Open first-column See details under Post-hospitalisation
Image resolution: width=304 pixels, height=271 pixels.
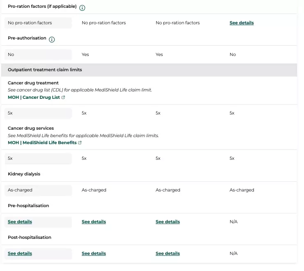20,253
